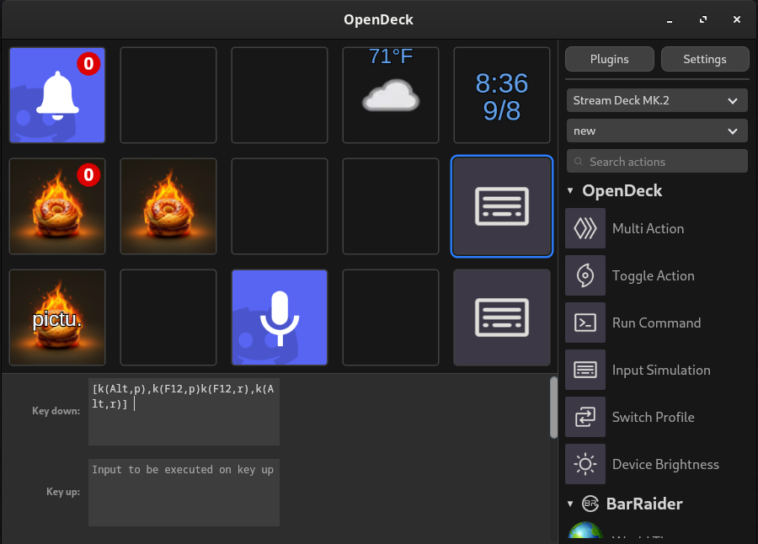This screenshot has width=758, height=544.
Task: Click the Switch Profile icon
Action: point(585,417)
